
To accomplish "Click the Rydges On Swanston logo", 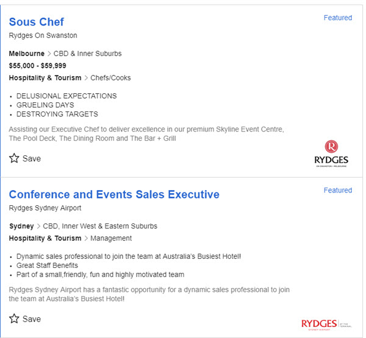I will pyautogui.click(x=331, y=153).
